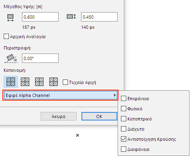Click the texture horizontal size icon

[10, 18]
